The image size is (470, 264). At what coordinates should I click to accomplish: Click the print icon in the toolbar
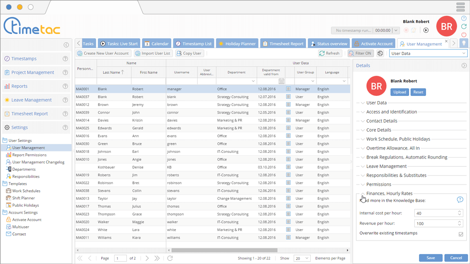(380, 54)
